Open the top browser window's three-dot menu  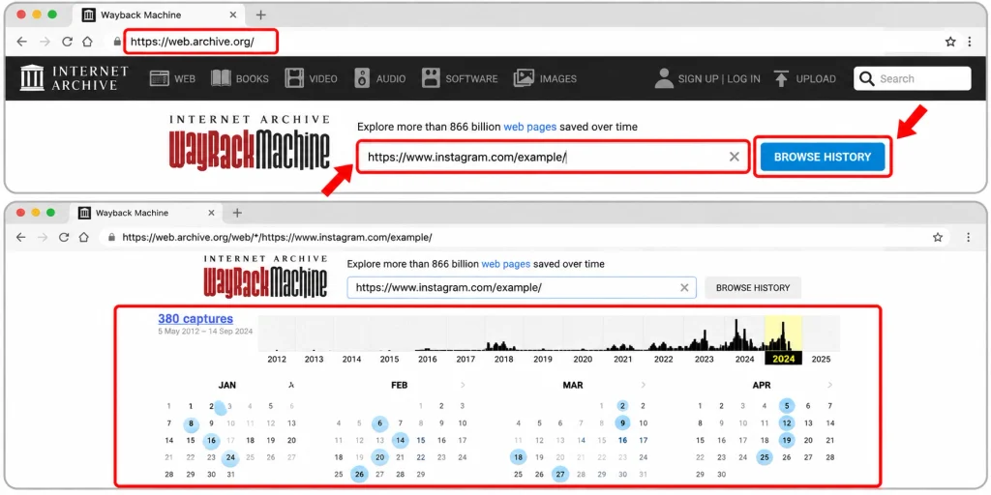pos(970,43)
